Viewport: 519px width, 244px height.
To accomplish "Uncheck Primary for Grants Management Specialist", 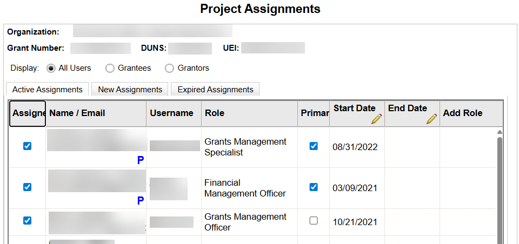I will (314, 146).
